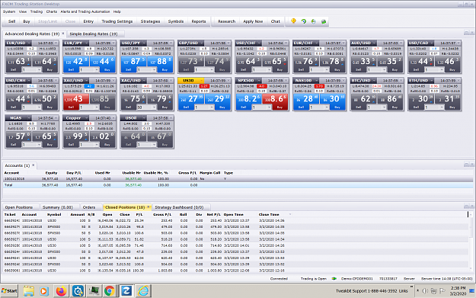The width and height of the screenshot is (476, 298).
Task: Open Windows Explorer from the taskbar
Action: click(x=28, y=291)
